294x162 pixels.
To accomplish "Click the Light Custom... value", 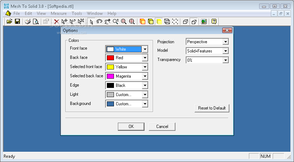I will tap(123, 95).
